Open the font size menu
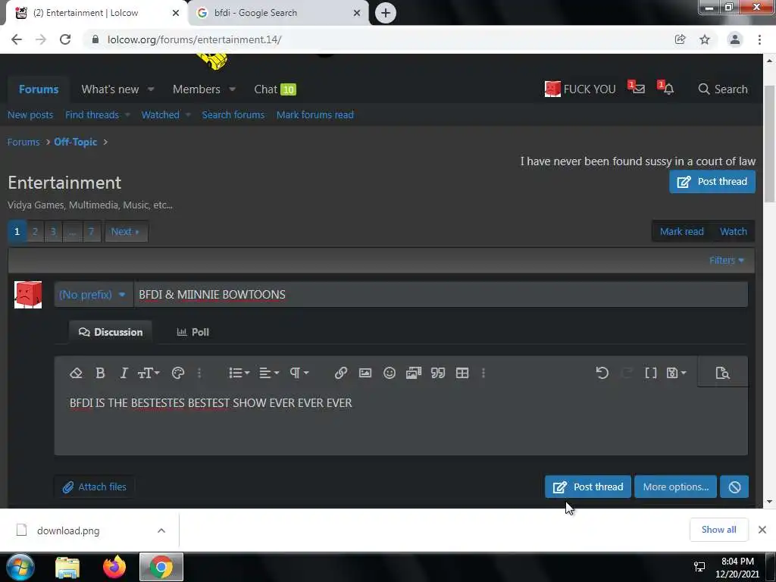This screenshot has width=776, height=582. (148, 373)
